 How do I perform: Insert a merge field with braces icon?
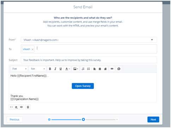pos(11,107)
